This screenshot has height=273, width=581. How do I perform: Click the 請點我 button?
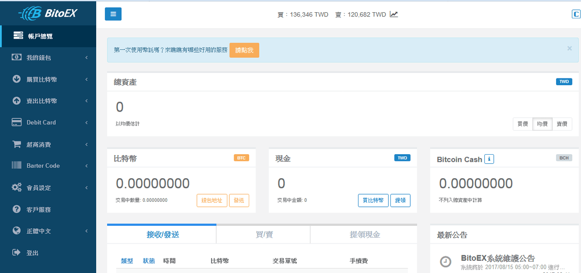244,50
